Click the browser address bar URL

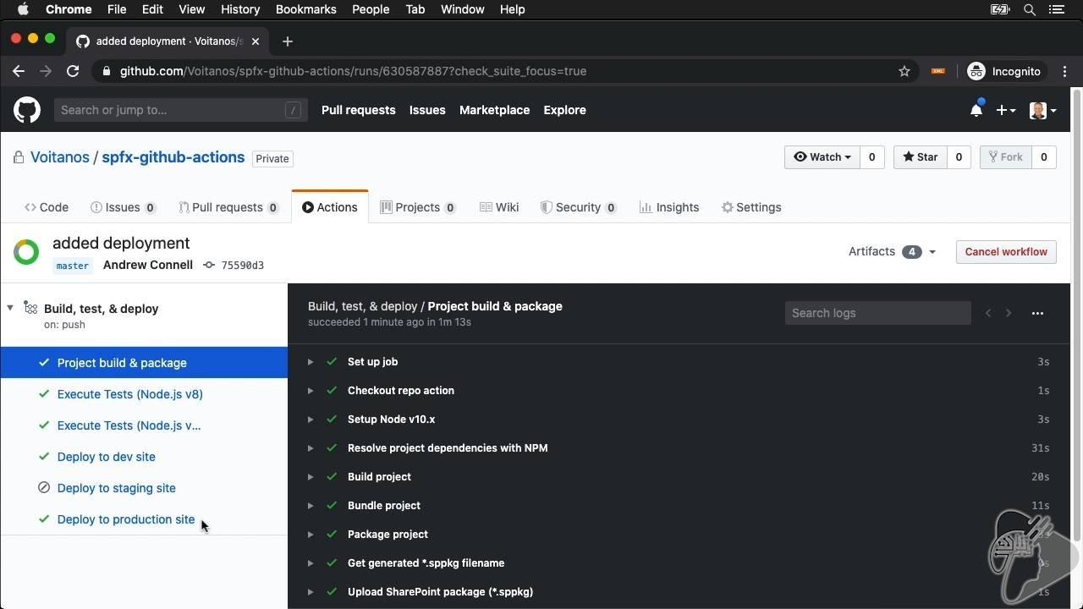tap(353, 71)
